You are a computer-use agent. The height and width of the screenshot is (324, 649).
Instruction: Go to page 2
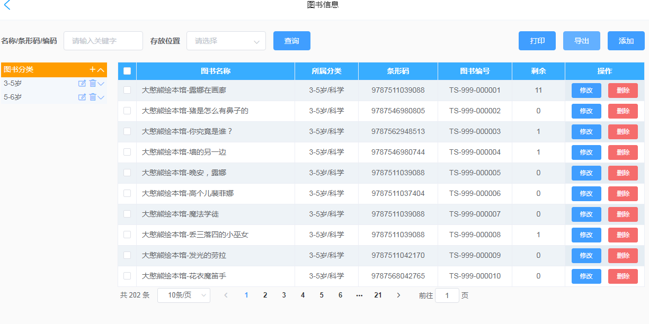(265, 295)
